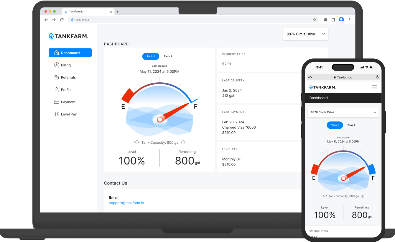This screenshot has width=395, height=242.
Task: Click the support@tankfarm.io email link
Action: tap(126, 203)
